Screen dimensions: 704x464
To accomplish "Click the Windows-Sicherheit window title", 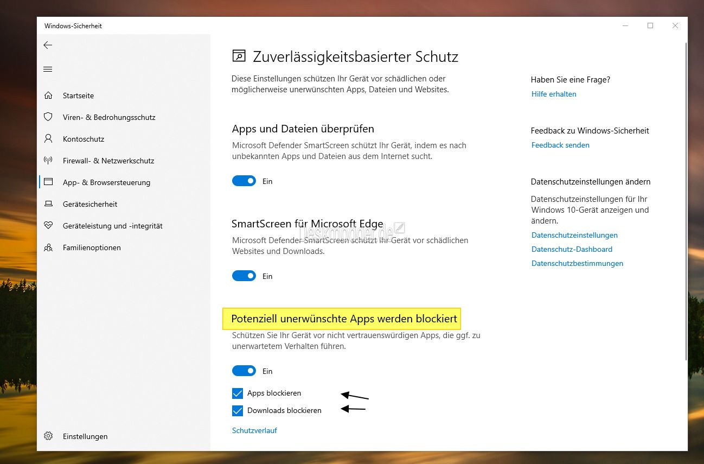I will coord(73,26).
